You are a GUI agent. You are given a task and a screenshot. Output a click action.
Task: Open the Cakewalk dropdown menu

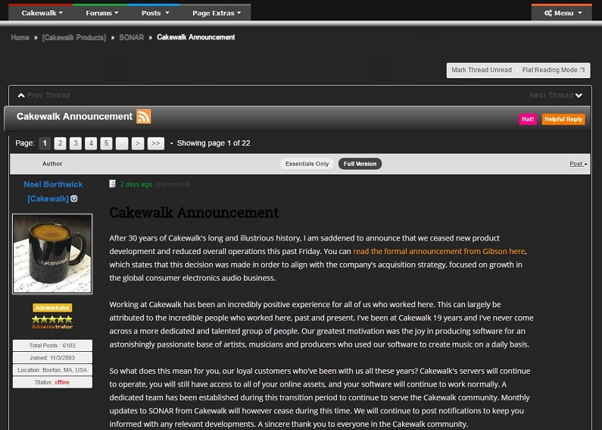(42, 13)
